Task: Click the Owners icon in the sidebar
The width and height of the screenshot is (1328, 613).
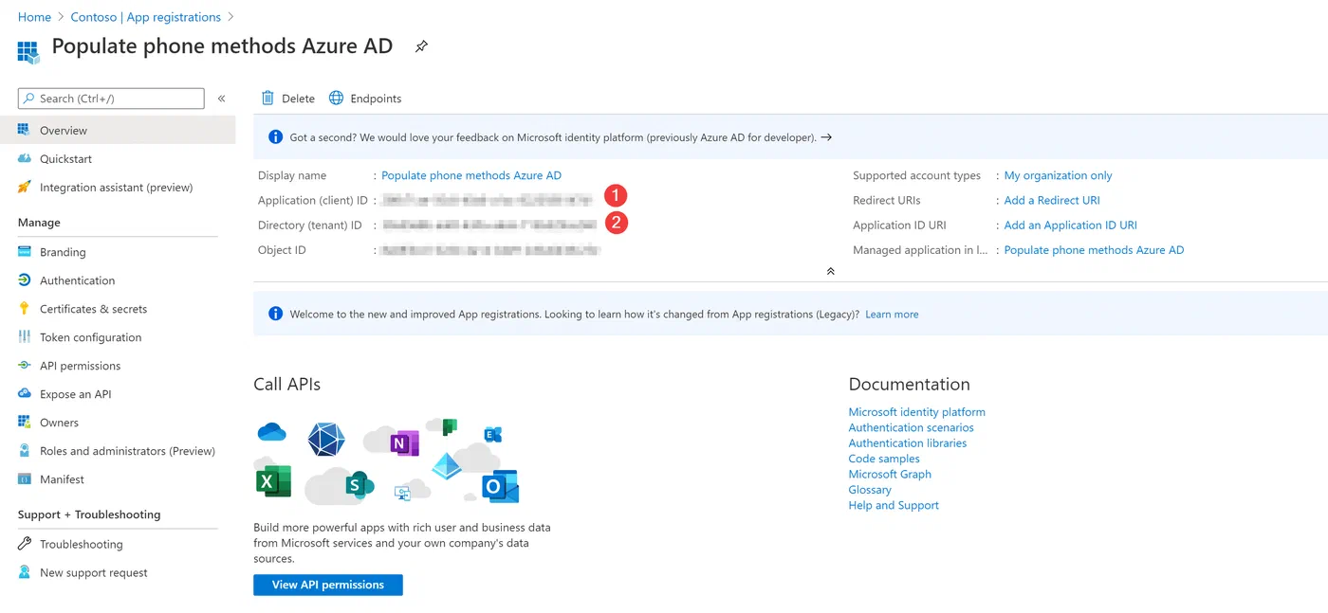Action: click(x=24, y=423)
